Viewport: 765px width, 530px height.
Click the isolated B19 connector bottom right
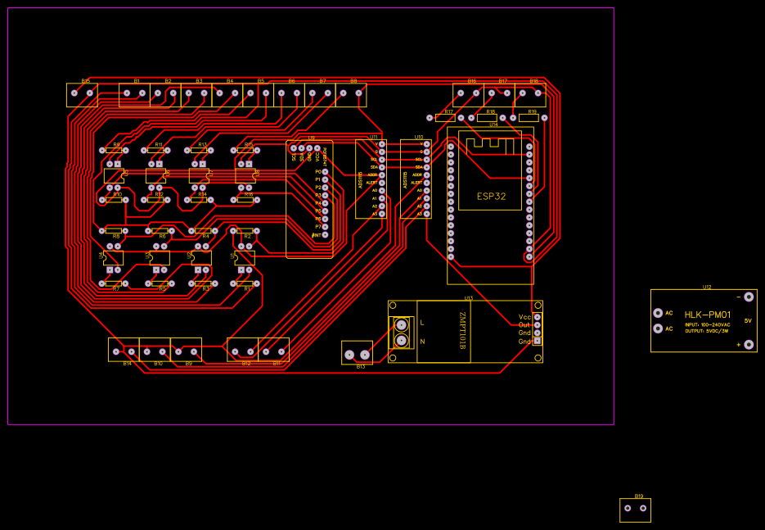pos(637,510)
